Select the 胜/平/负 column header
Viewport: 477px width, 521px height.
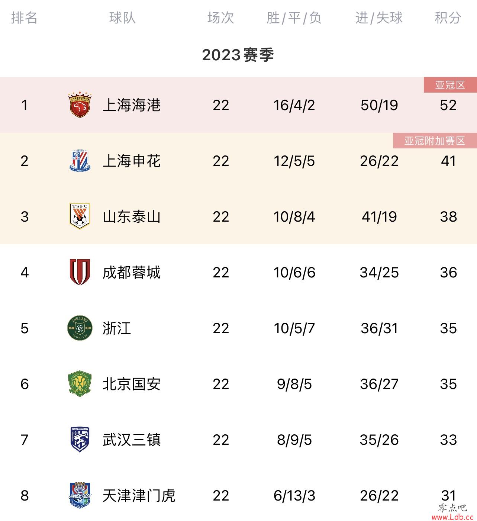click(x=294, y=17)
